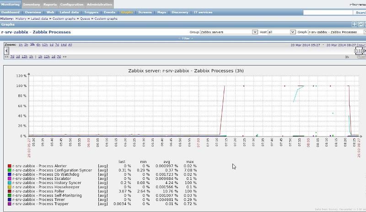
Task: Click the add to favourites plus icon
Action: [354, 24]
